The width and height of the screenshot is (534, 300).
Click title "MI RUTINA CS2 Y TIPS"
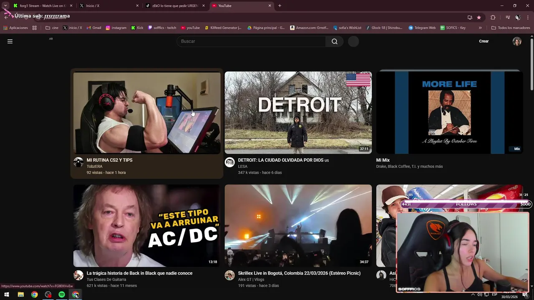109,160
